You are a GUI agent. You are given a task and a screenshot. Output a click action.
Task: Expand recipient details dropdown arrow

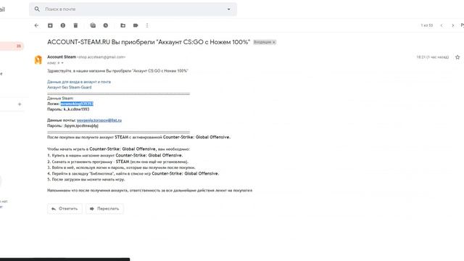pyautogui.click(x=62, y=63)
